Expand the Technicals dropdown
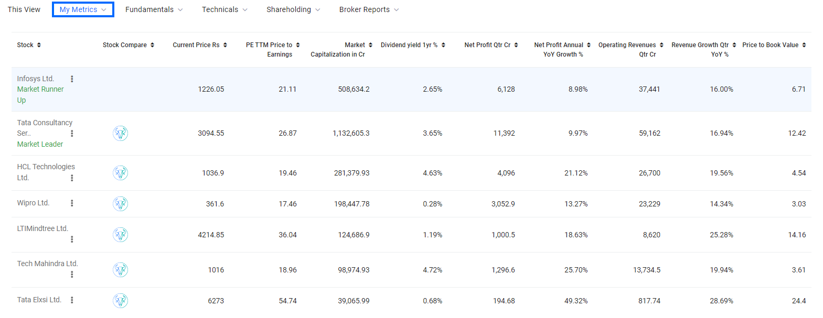 coord(225,9)
